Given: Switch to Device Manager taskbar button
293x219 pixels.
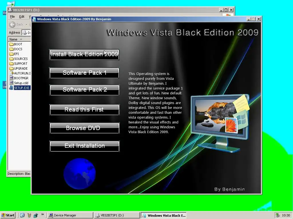Looking at the screenshot, I should pos(70,215).
